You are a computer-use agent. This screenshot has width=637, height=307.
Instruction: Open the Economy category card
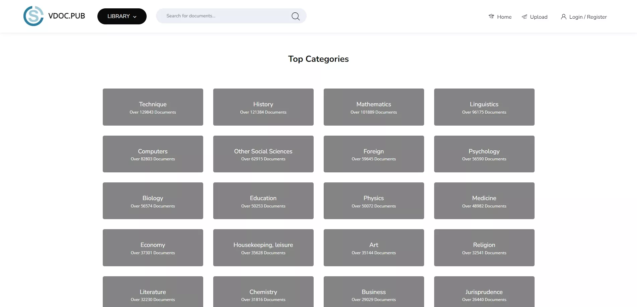(x=153, y=248)
